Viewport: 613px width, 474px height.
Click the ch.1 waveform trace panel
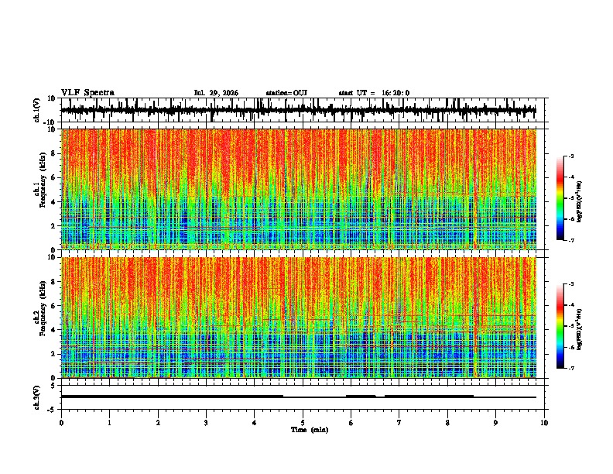click(x=303, y=110)
